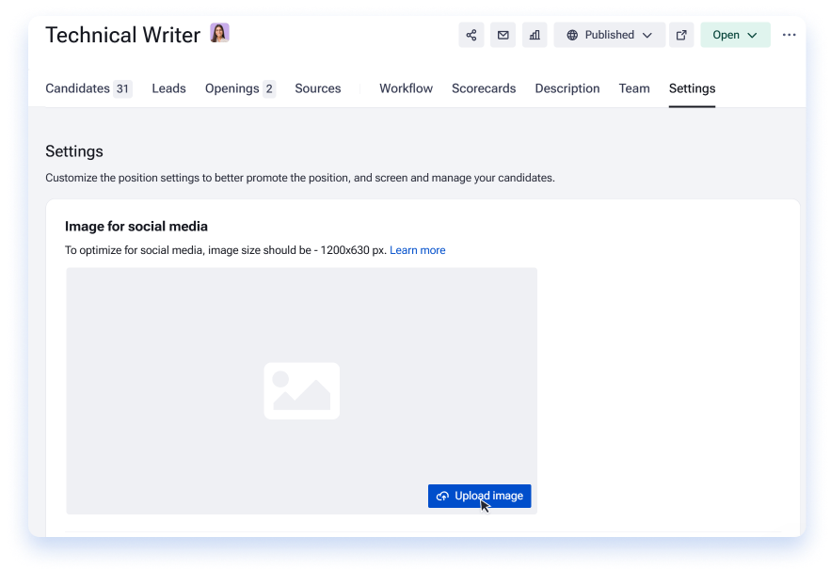
Task: View the Description tab
Action: coord(567,88)
